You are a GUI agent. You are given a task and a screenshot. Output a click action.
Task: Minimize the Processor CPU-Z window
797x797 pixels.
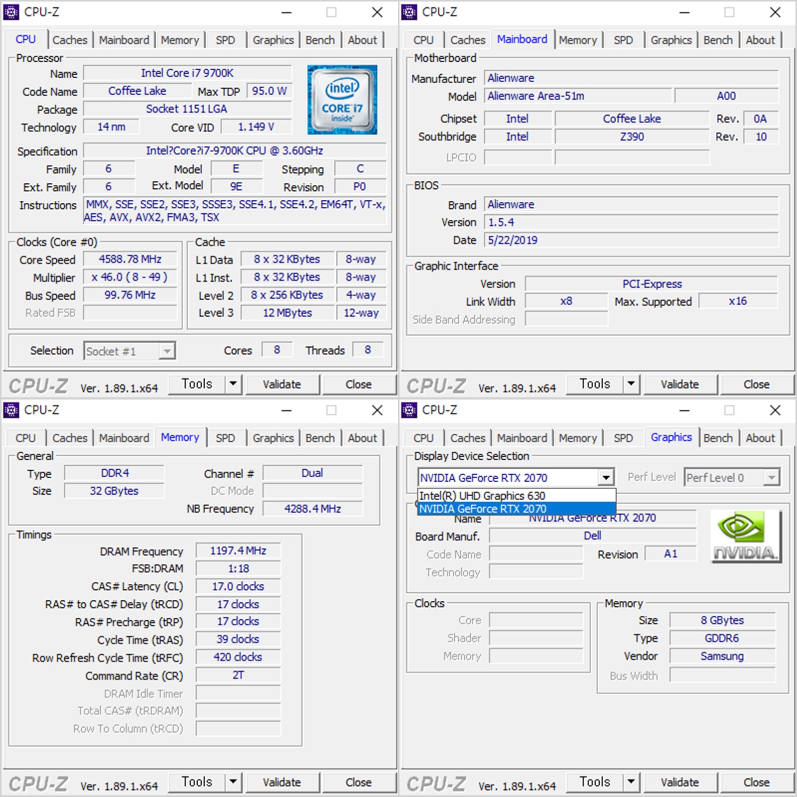(286, 12)
